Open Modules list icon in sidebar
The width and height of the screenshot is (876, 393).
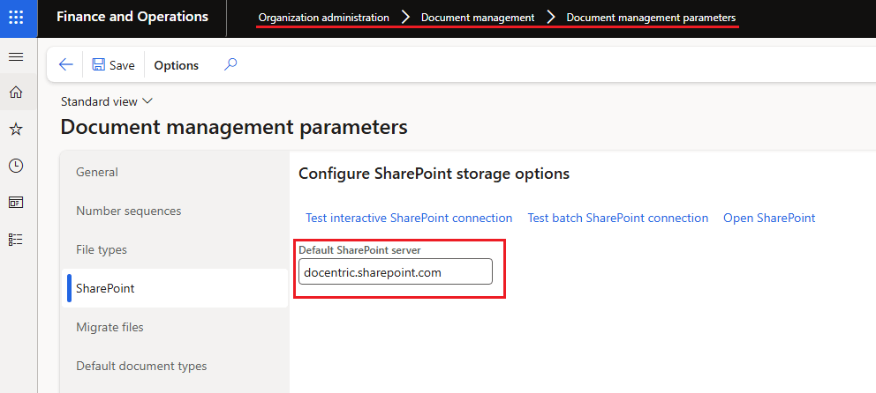click(16, 239)
